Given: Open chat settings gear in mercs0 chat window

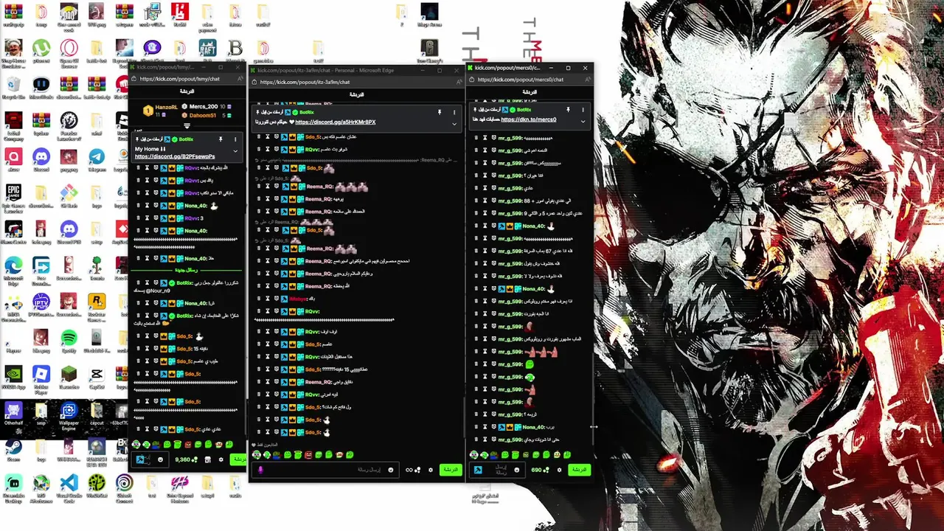Looking at the screenshot, I should 559,470.
